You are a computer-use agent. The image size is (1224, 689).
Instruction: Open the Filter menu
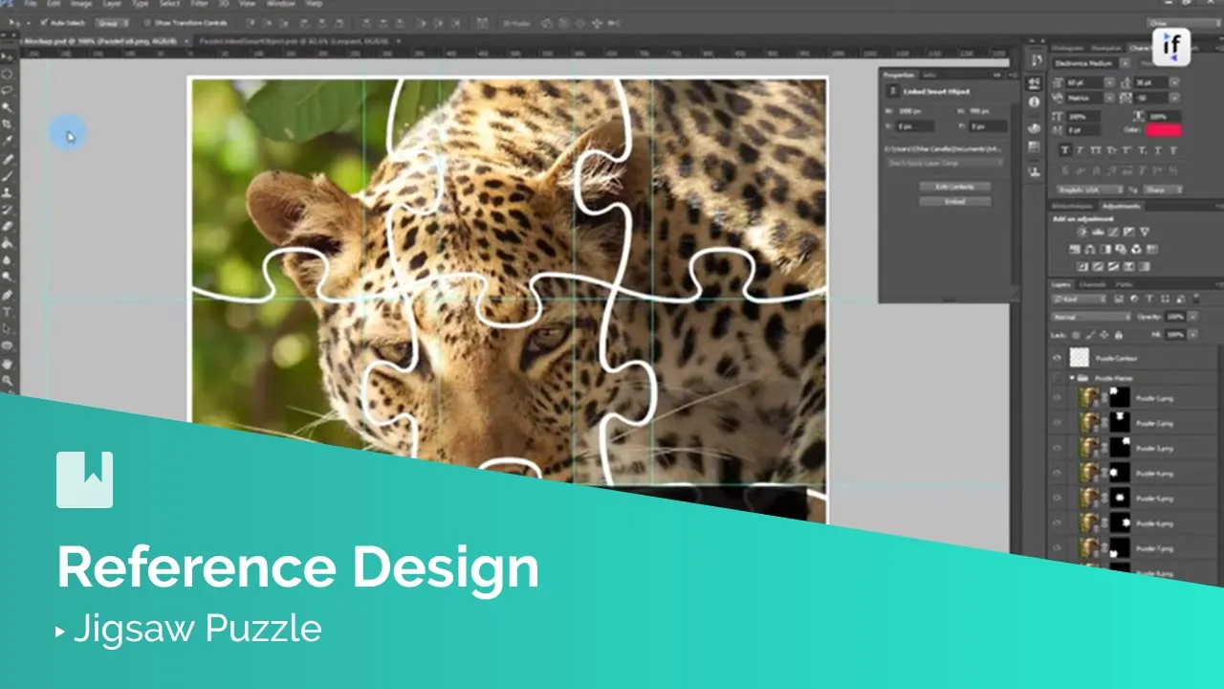pos(198,4)
